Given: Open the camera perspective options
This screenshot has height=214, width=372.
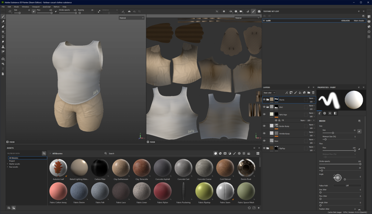Looking at the screenshot, I should [241, 11].
